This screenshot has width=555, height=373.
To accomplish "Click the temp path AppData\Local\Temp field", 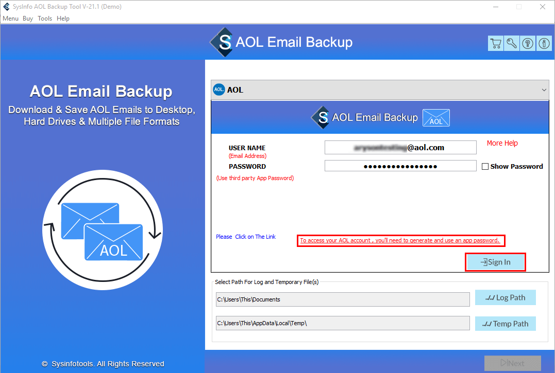I will [343, 323].
